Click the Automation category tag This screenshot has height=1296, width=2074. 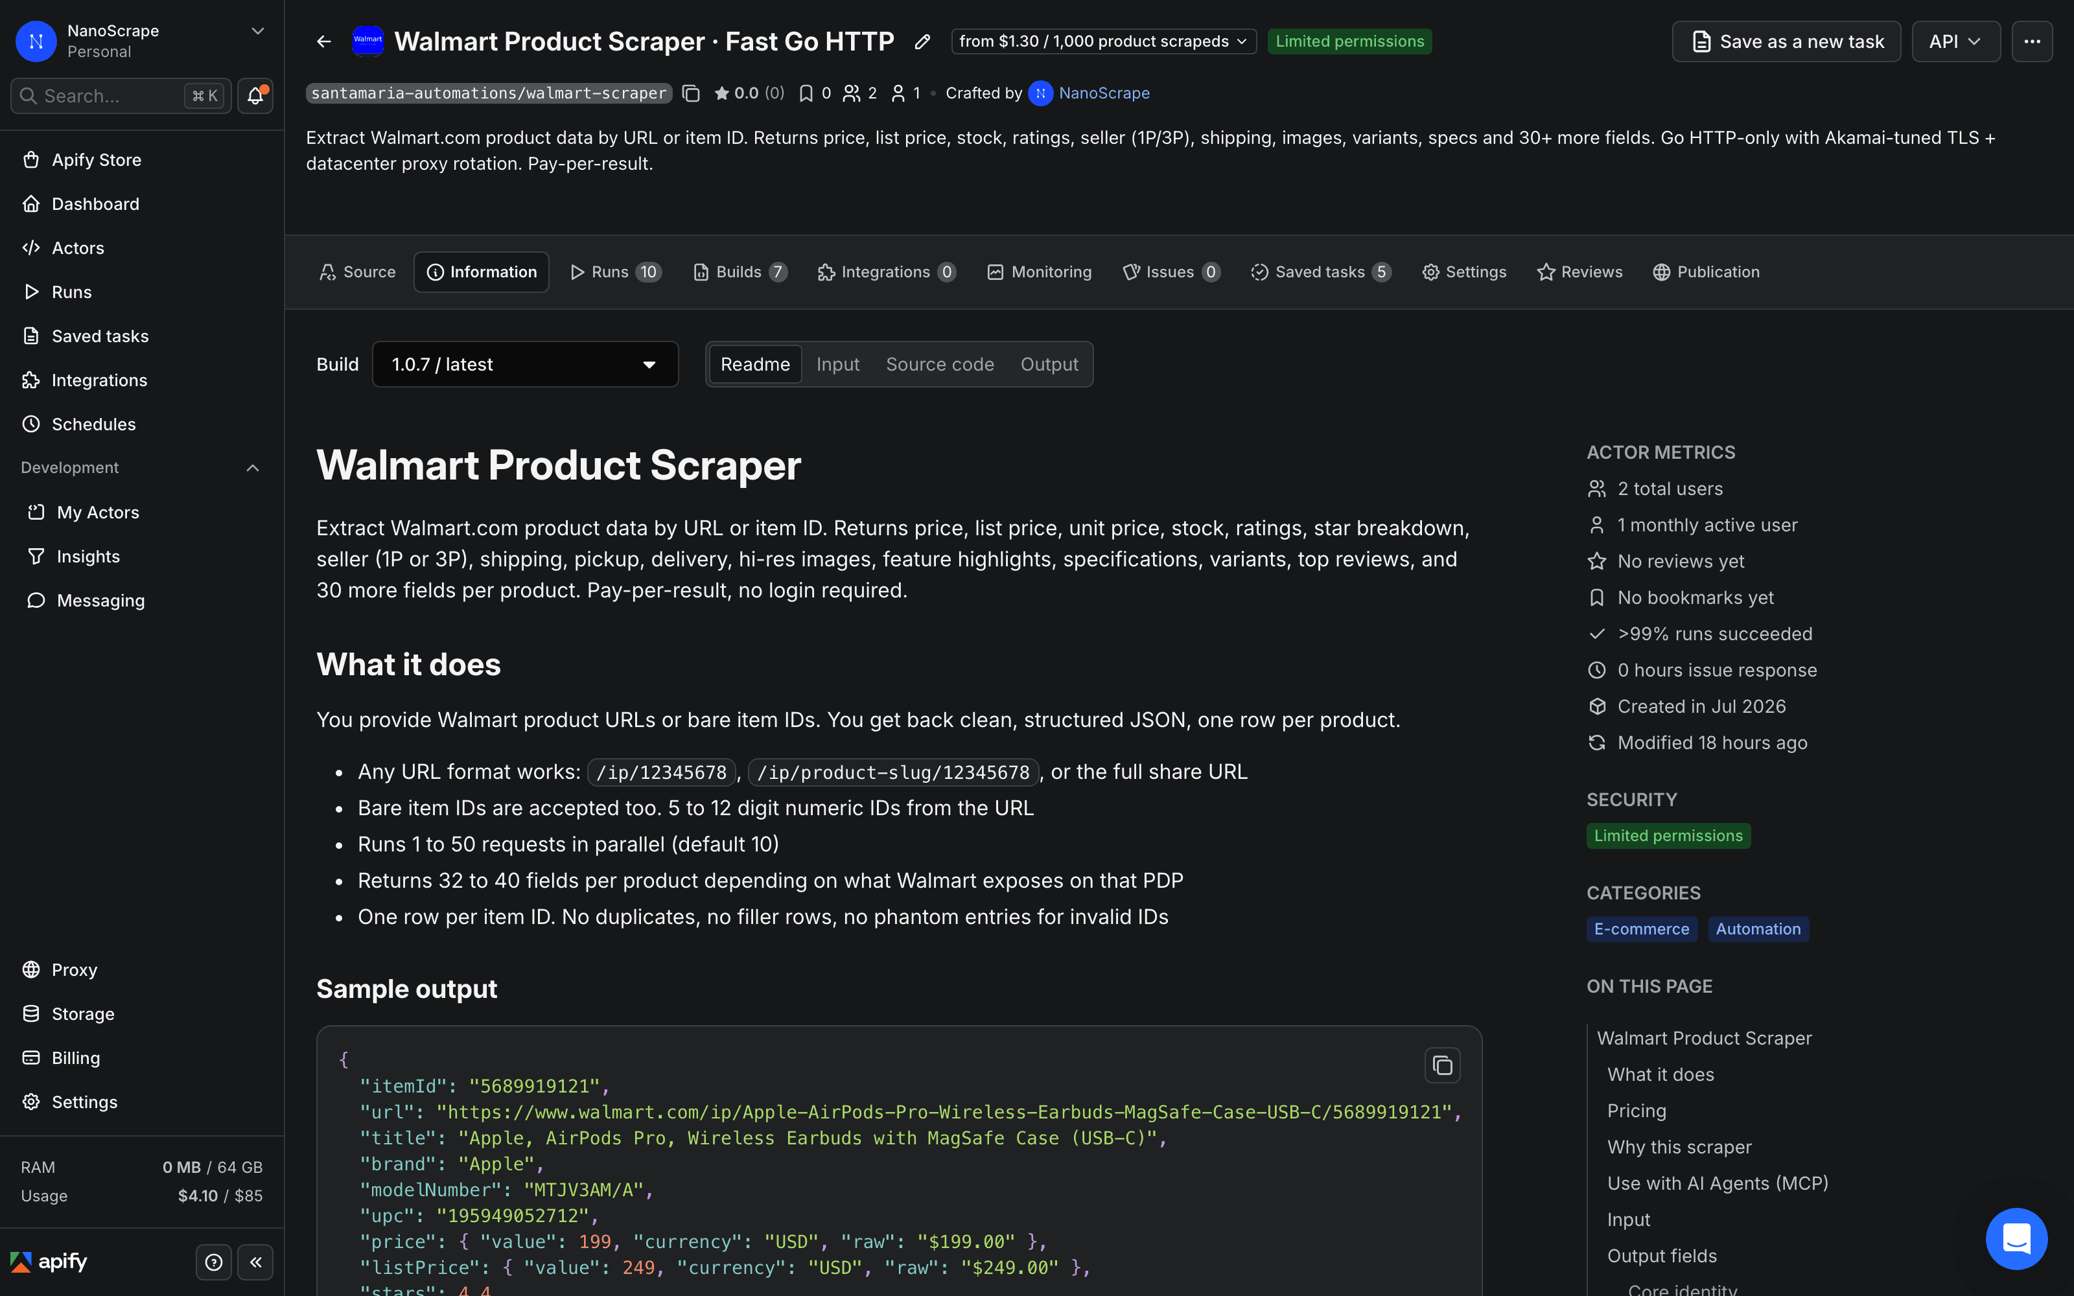tap(1758, 929)
